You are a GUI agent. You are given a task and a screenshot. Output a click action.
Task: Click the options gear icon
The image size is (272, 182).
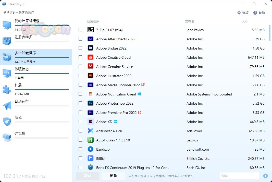239,13
